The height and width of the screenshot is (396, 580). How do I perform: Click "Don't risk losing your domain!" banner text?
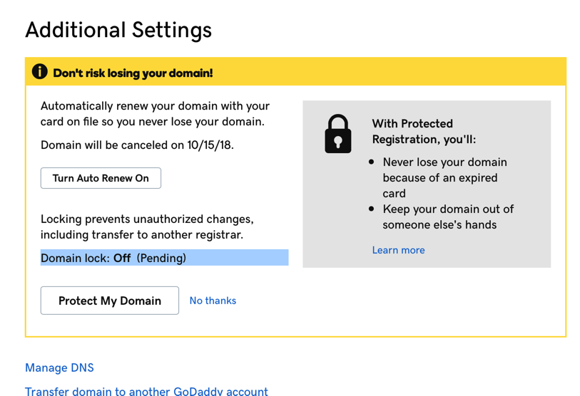pyautogui.click(x=133, y=73)
